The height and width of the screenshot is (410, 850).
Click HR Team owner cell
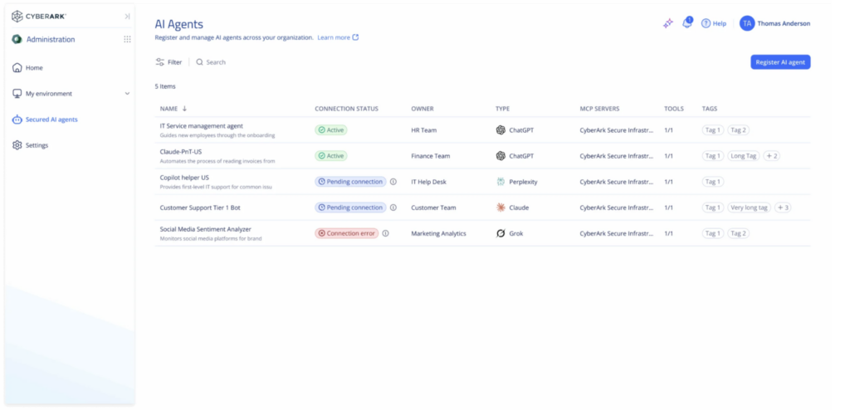click(424, 130)
